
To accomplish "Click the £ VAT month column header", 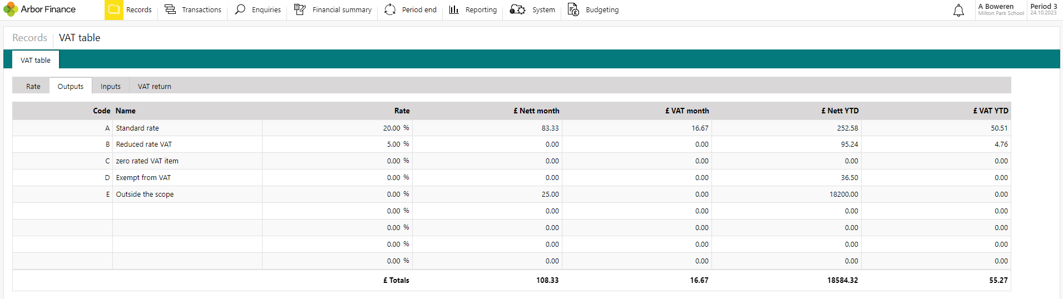I will pyautogui.click(x=687, y=111).
